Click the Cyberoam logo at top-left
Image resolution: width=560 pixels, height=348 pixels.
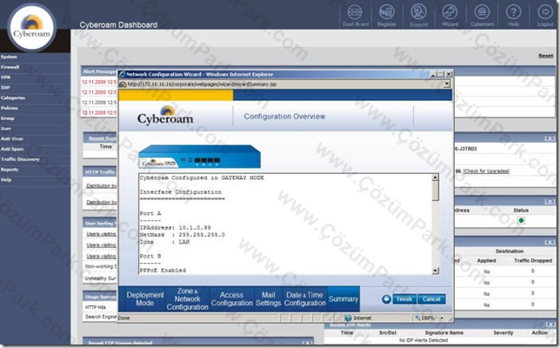[32, 27]
